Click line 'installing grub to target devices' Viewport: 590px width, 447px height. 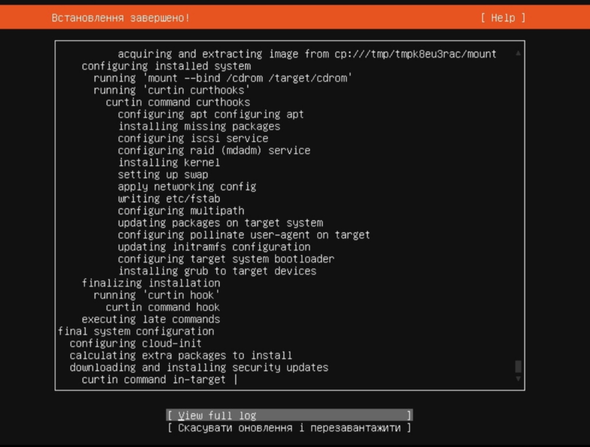(x=217, y=271)
